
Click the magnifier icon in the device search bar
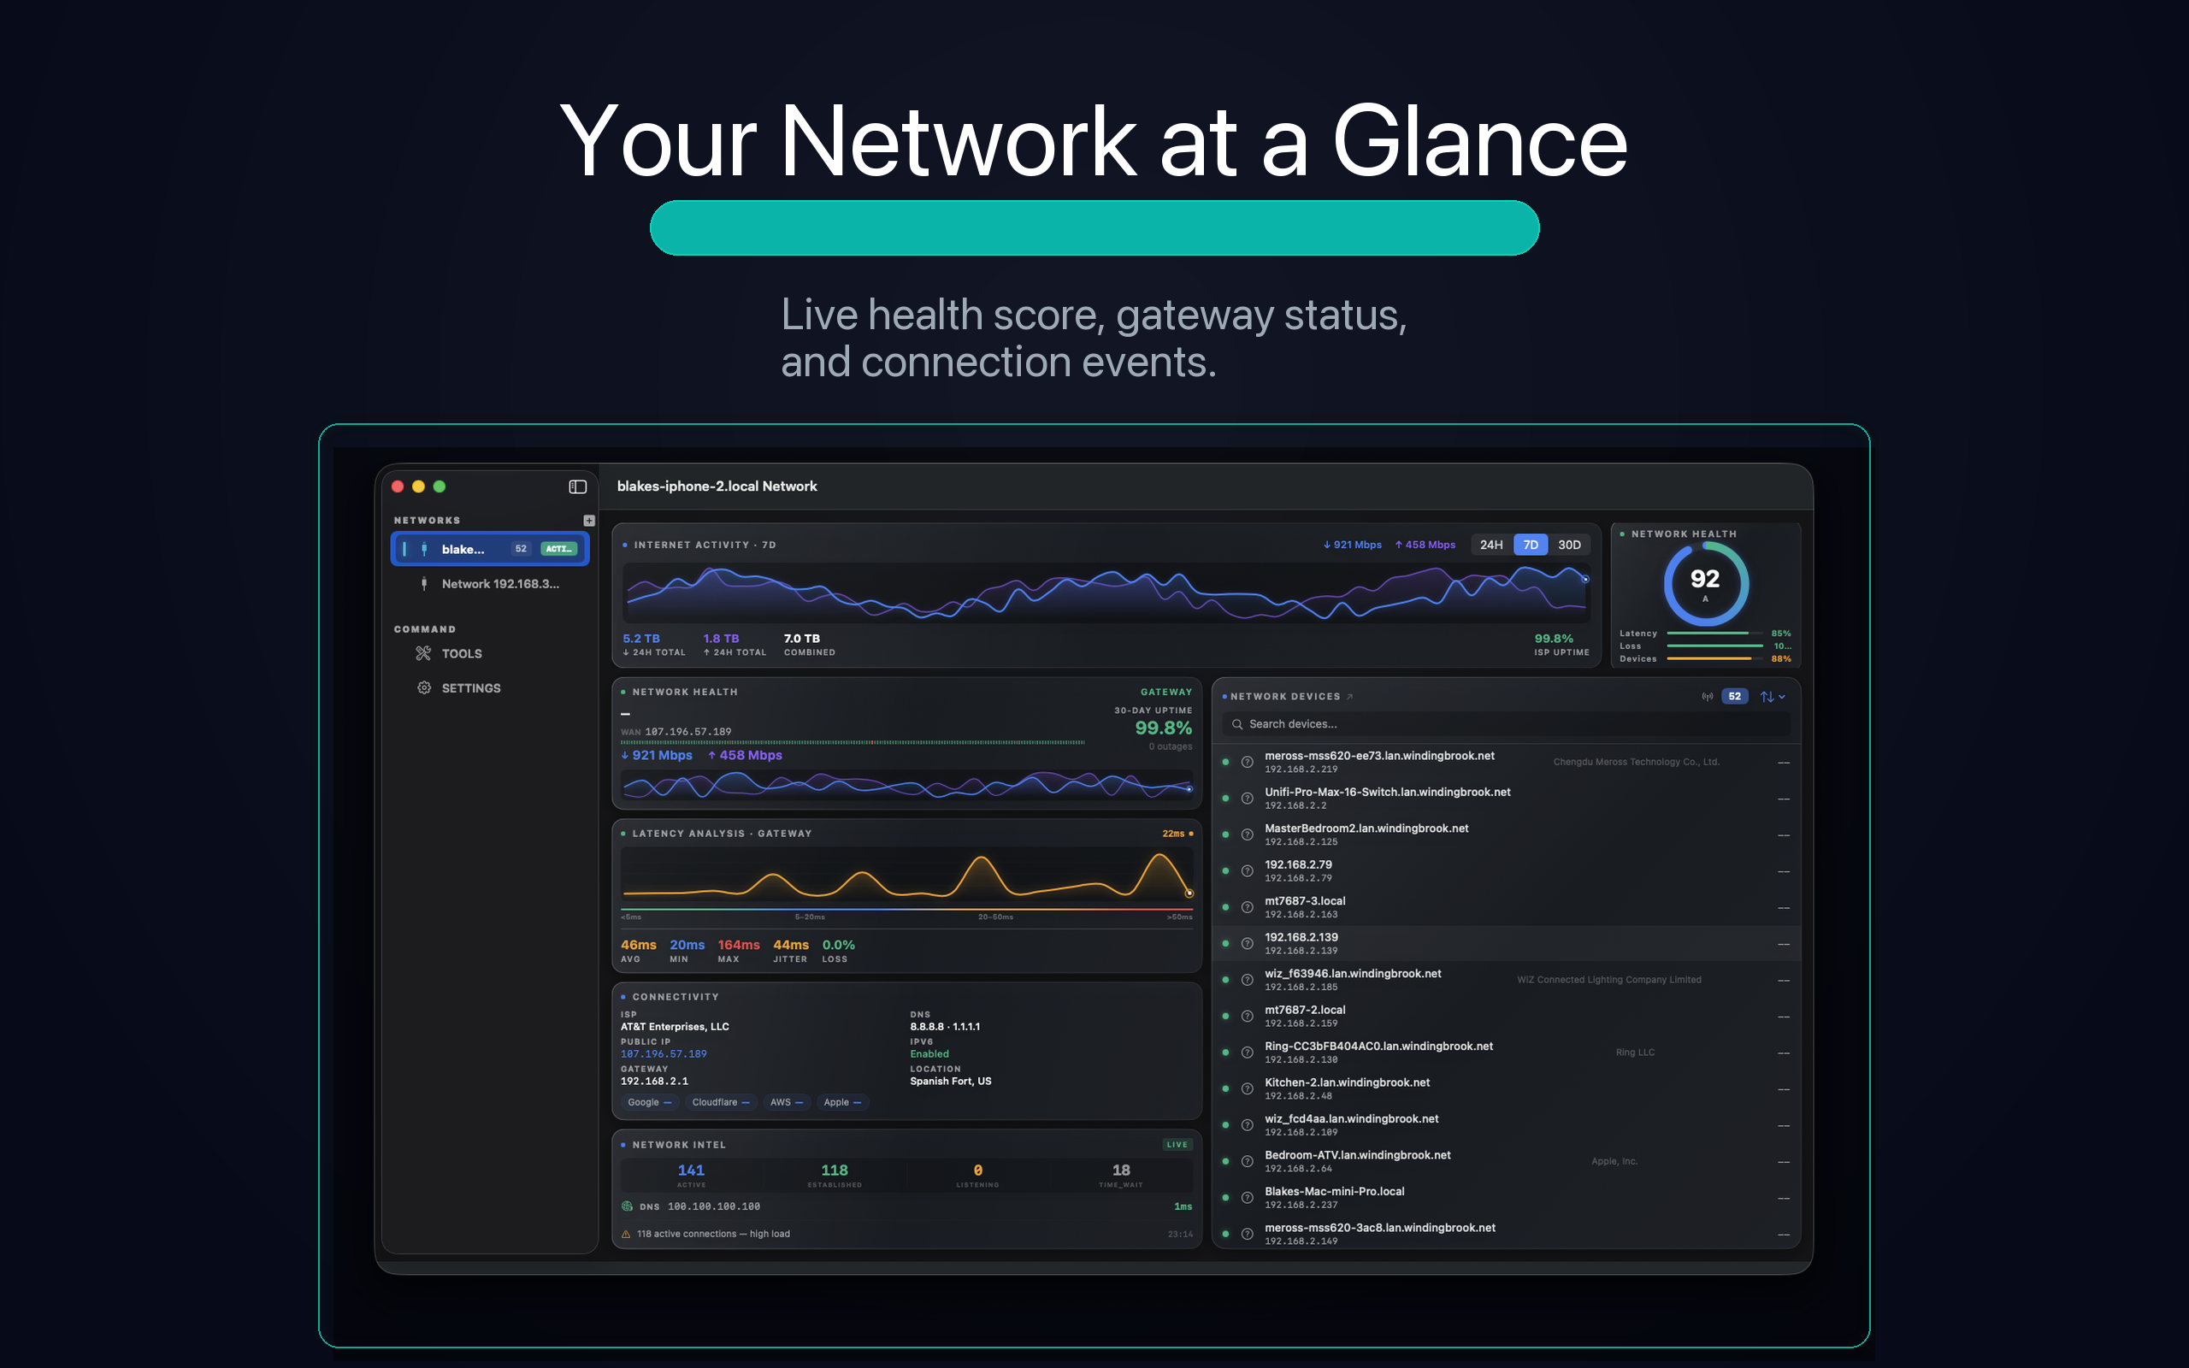pyautogui.click(x=1238, y=724)
